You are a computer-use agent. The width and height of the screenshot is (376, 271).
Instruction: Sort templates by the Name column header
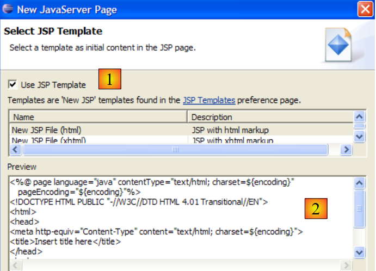coord(98,117)
